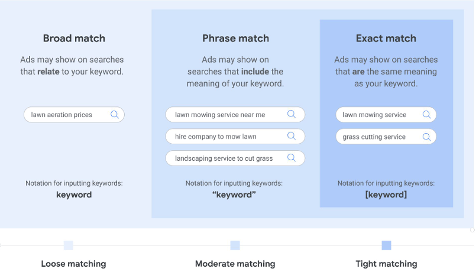Select the grass cutting service search field

tap(386, 137)
